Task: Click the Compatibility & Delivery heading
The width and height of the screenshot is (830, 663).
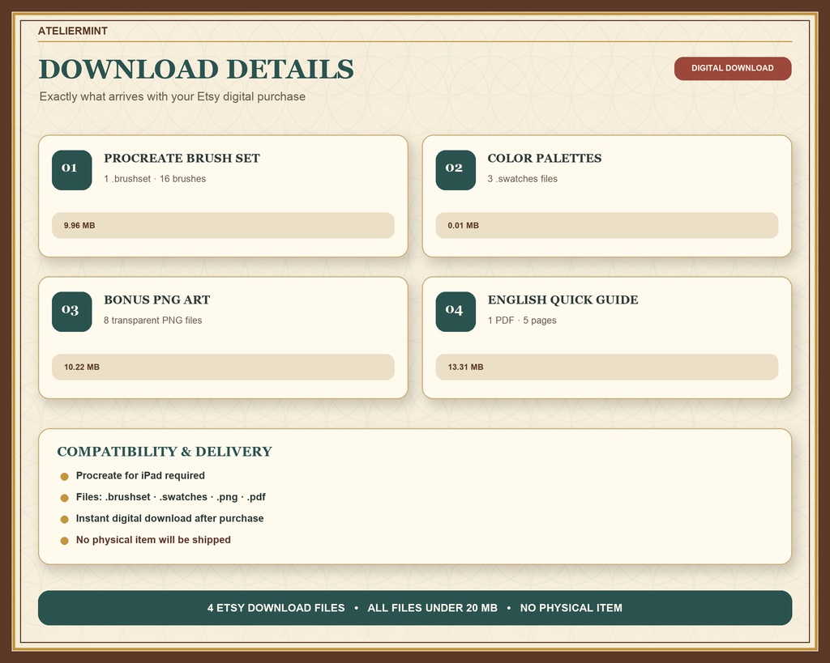Action: pyautogui.click(x=165, y=452)
